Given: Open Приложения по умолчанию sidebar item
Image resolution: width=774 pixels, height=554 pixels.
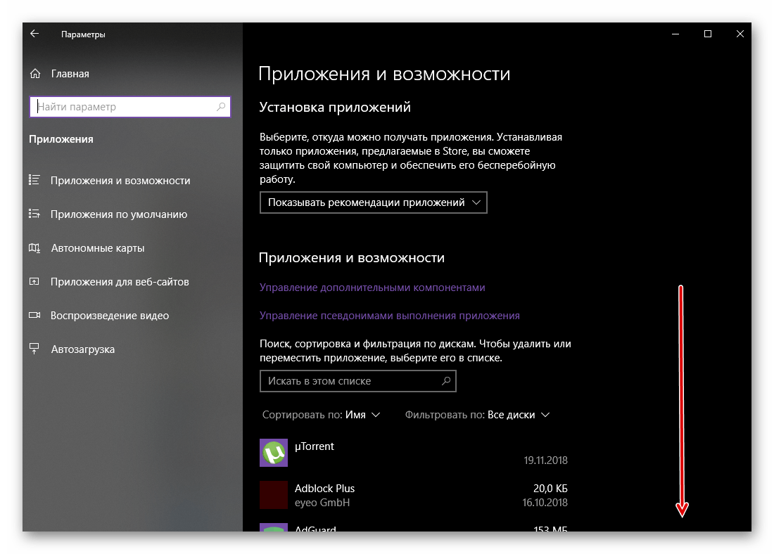Looking at the screenshot, I should tap(119, 214).
